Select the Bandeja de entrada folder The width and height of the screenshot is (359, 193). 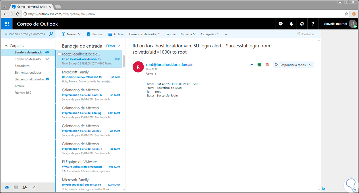pyautogui.click(x=28, y=52)
